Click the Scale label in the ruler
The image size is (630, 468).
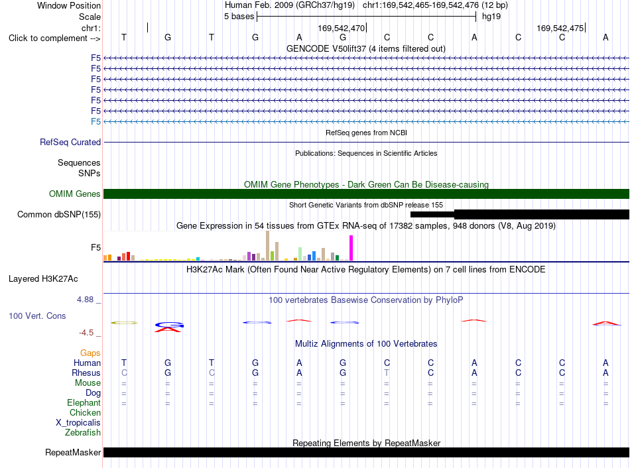click(90, 17)
